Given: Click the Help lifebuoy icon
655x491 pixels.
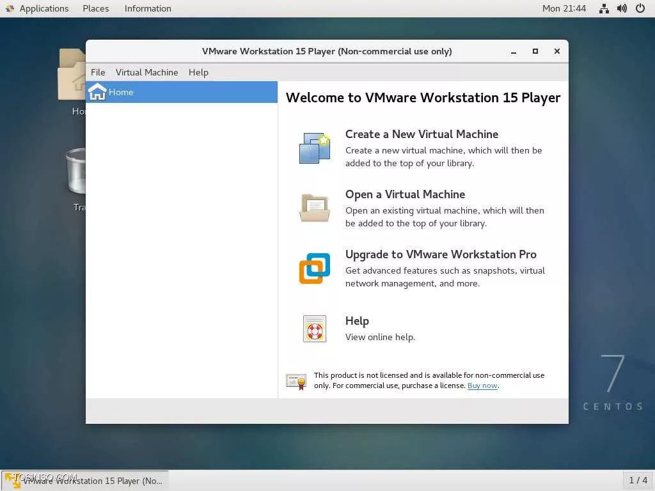Looking at the screenshot, I should 315,329.
